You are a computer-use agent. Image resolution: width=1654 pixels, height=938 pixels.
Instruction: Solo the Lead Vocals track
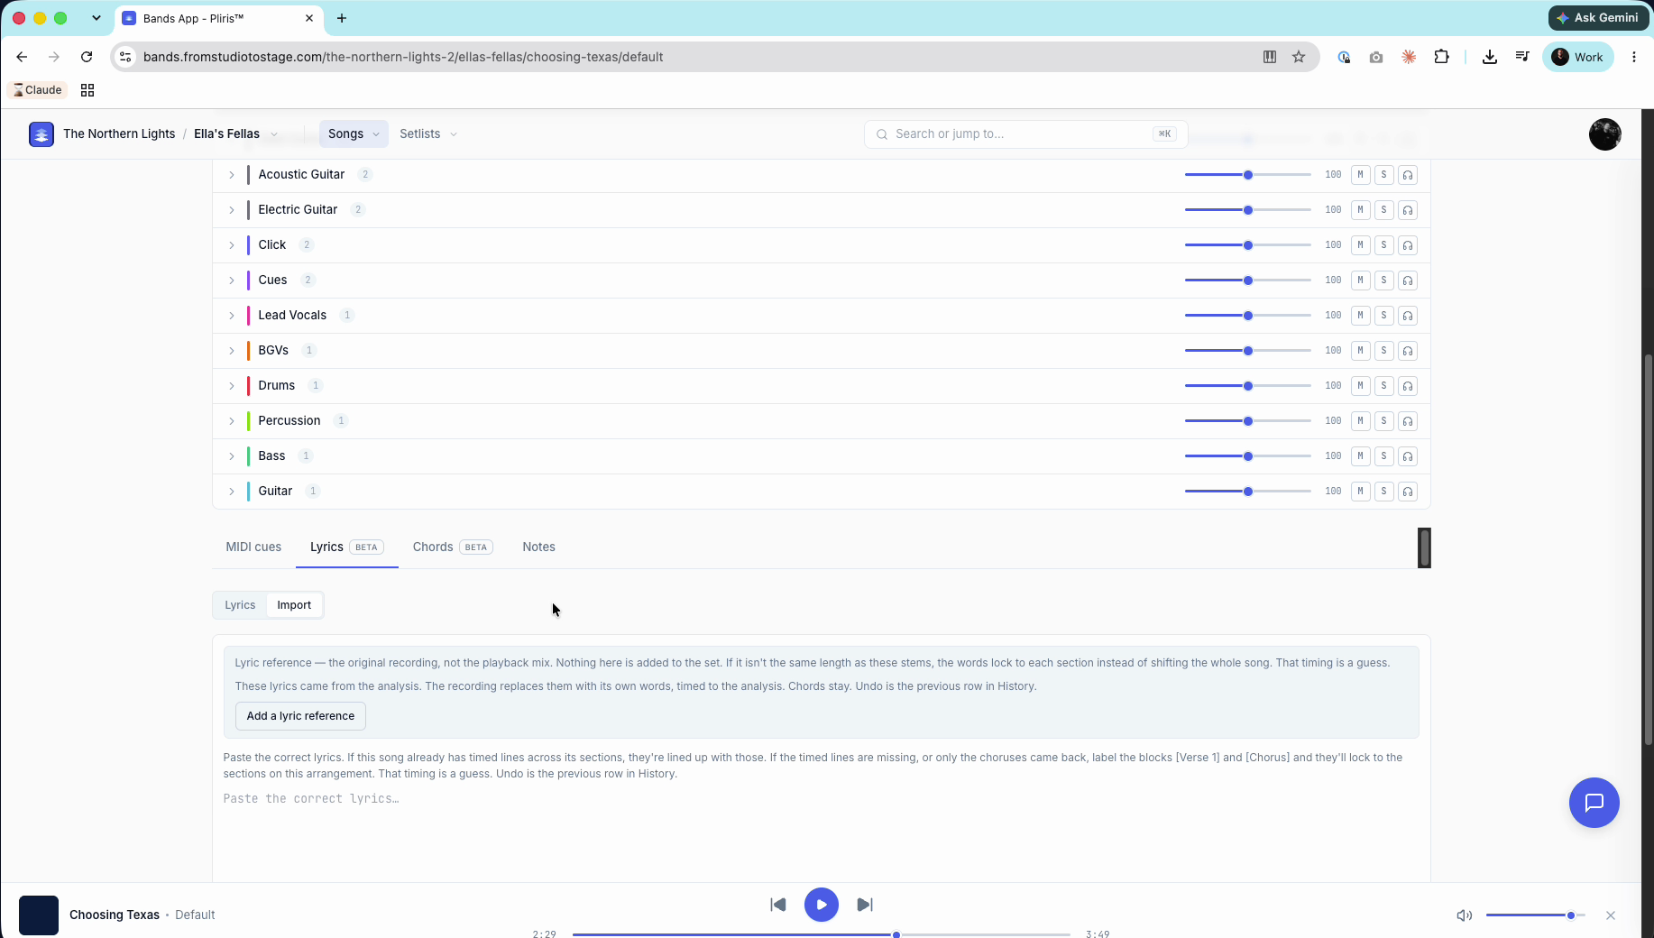coord(1383,316)
